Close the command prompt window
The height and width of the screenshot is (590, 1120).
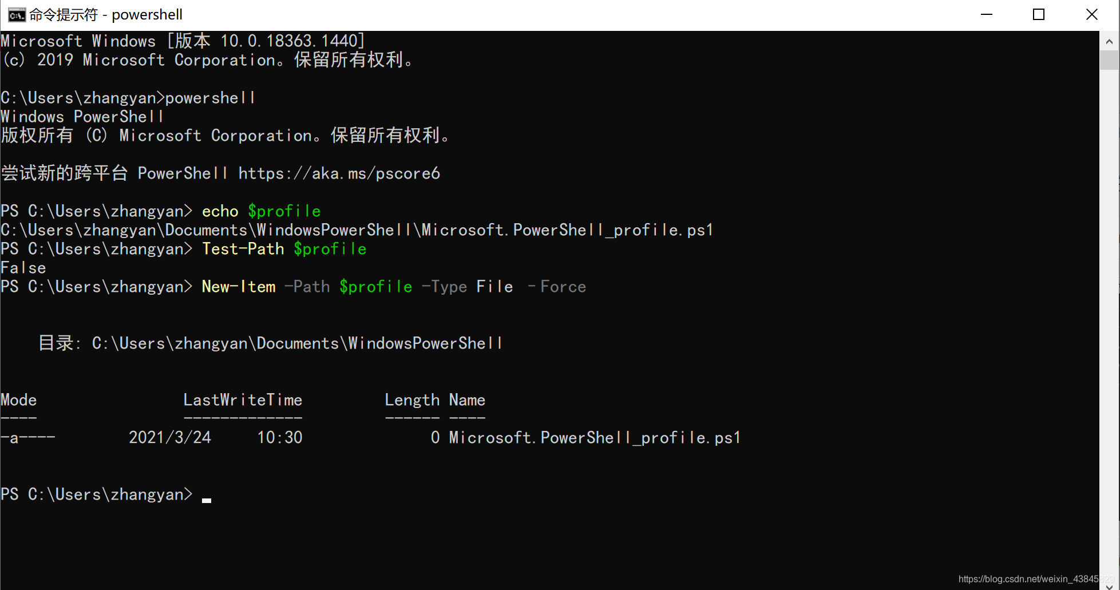1092,14
